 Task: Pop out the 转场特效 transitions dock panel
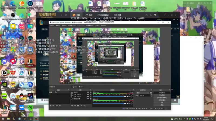[x=151, y=90]
